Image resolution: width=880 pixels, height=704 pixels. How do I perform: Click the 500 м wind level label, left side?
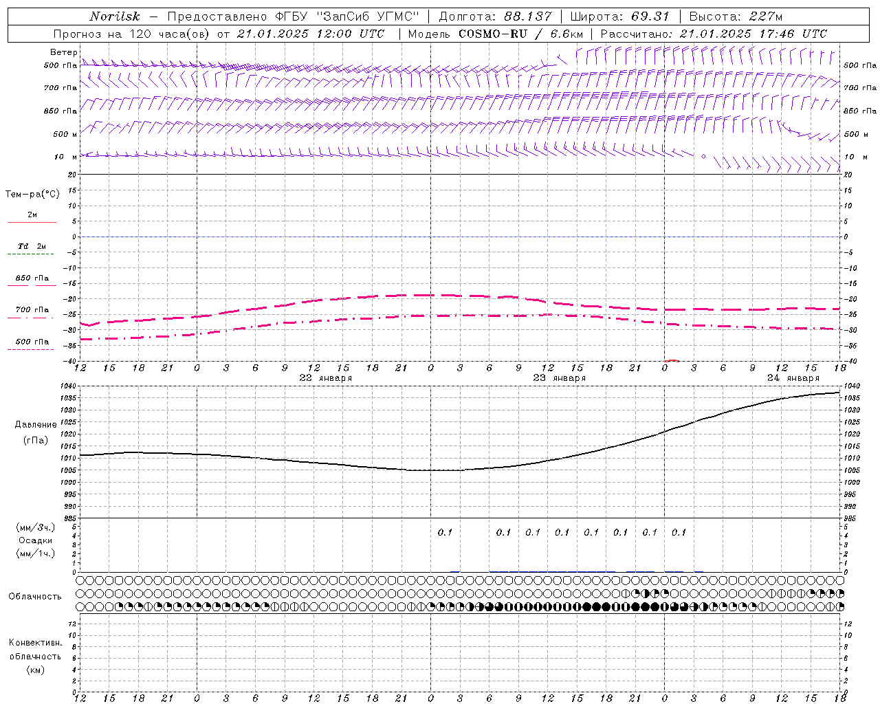point(65,134)
